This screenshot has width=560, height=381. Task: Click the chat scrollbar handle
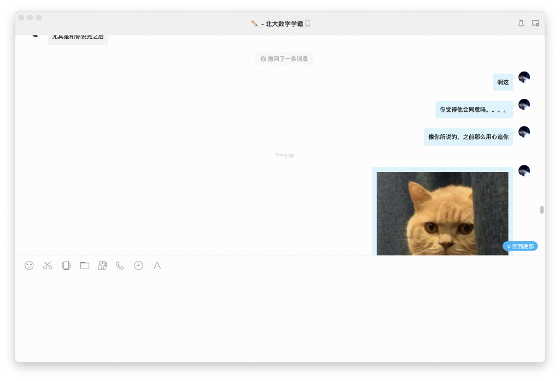[541, 209]
